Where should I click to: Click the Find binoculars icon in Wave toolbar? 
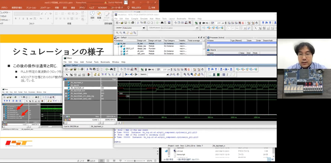pos(111,69)
